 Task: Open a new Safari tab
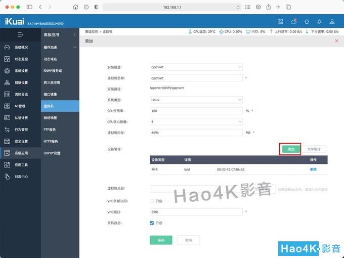278,7
